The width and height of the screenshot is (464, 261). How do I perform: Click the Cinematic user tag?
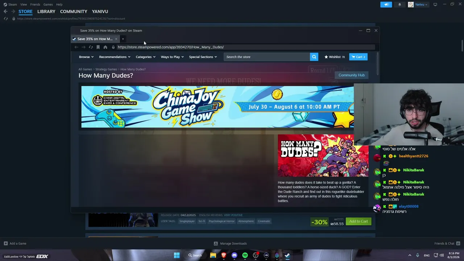(x=264, y=221)
